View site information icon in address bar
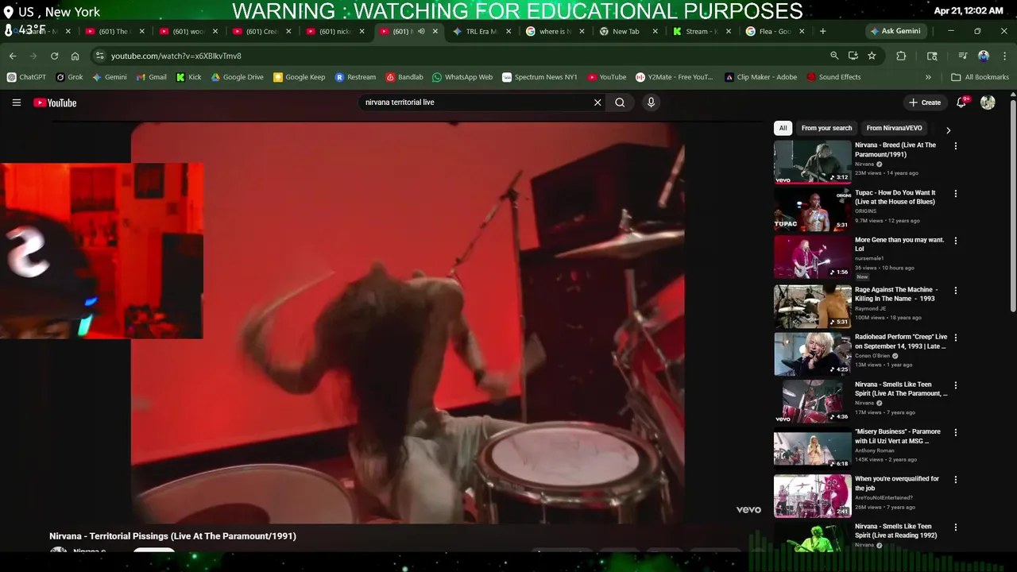 (x=99, y=56)
